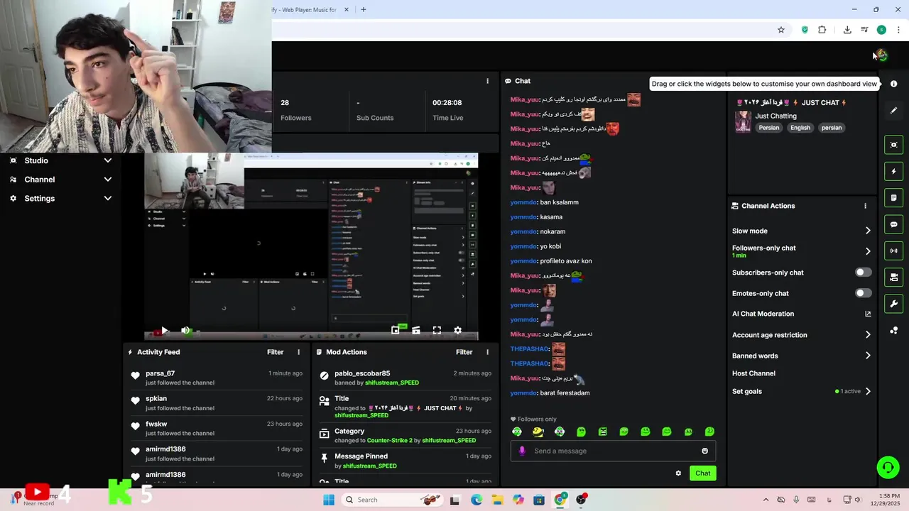Viewport: 909px width, 511px height.
Task: Toggle the camera stream info widget icon in sidebar
Action: pos(893,278)
